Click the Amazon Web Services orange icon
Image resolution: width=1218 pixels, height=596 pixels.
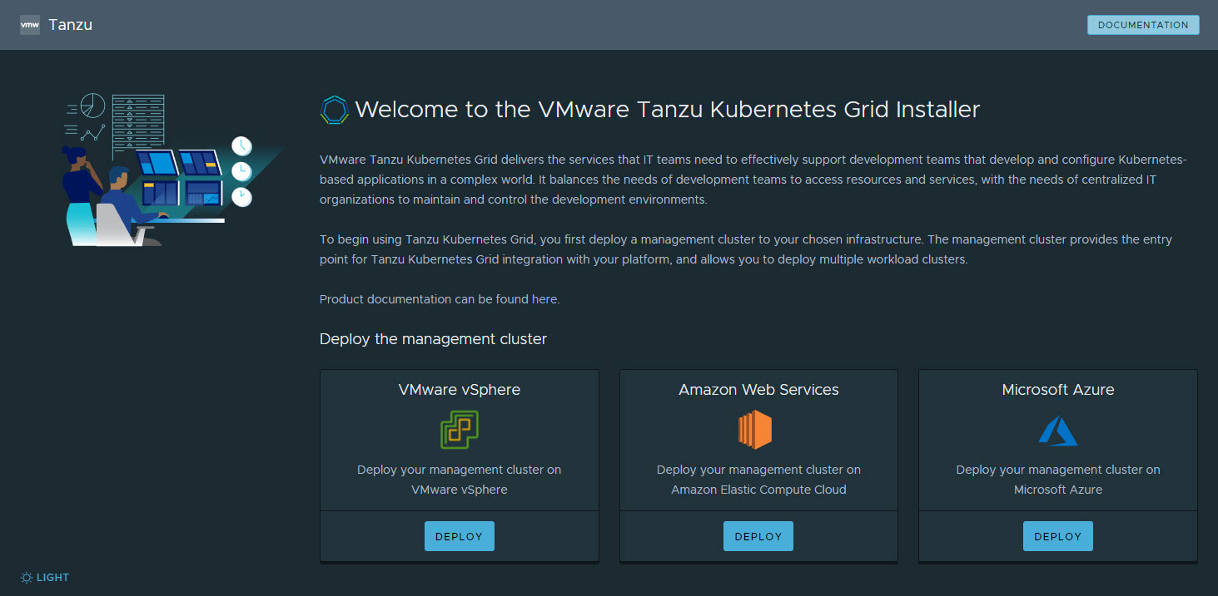[x=755, y=430]
